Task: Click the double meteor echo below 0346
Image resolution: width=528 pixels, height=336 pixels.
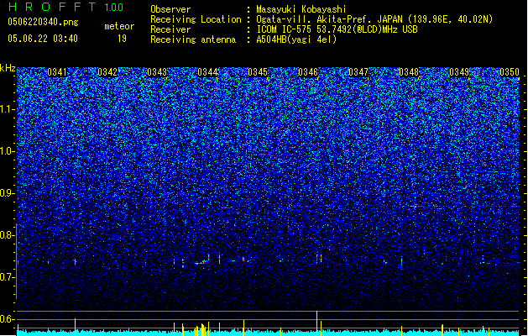Action: click(x=319, y=258)
